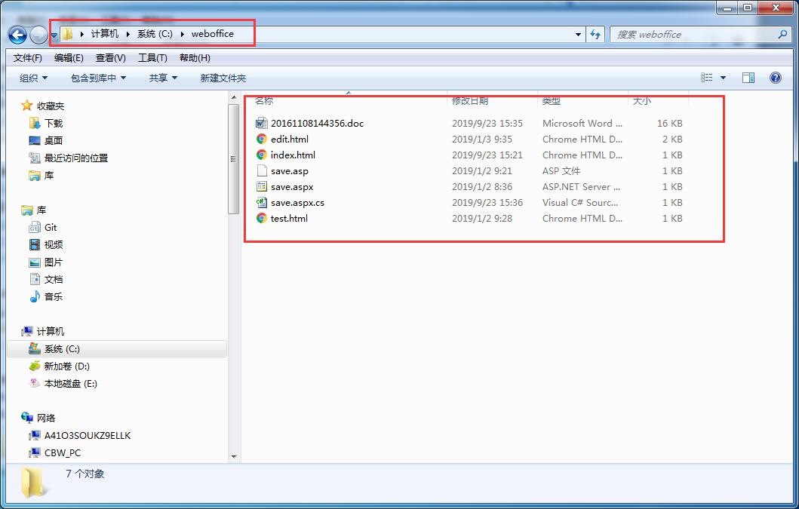The height and width of the screenshot is (509, 799).
Task: Open the 查看(V) menu
Action: (111, 58)
